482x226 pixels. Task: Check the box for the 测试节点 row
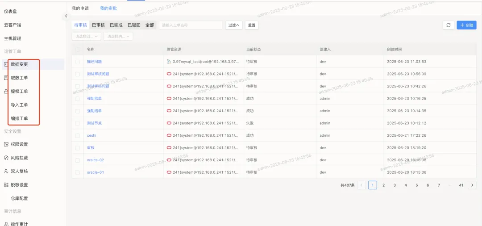tap(78, 123)
